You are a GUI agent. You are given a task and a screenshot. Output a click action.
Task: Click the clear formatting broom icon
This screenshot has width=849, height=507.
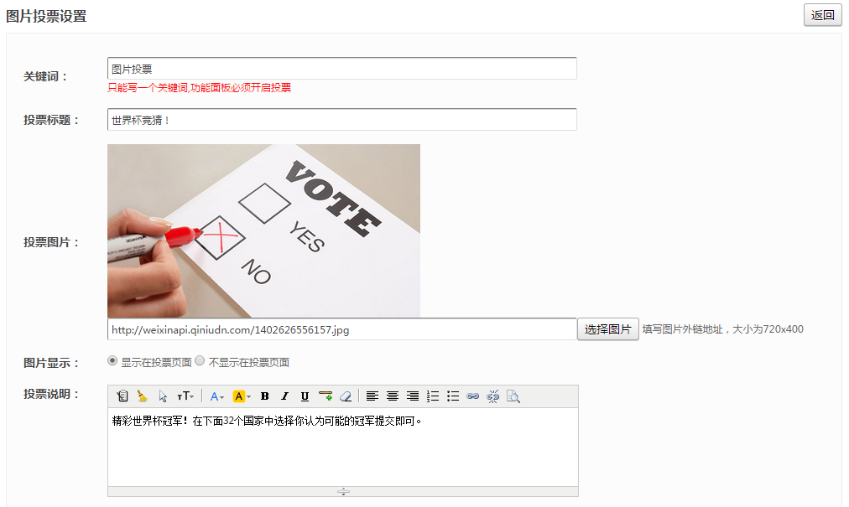[143, 396]
